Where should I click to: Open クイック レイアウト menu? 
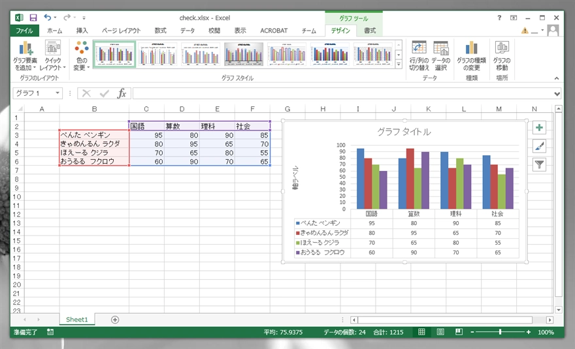click(x=52, y=55)
